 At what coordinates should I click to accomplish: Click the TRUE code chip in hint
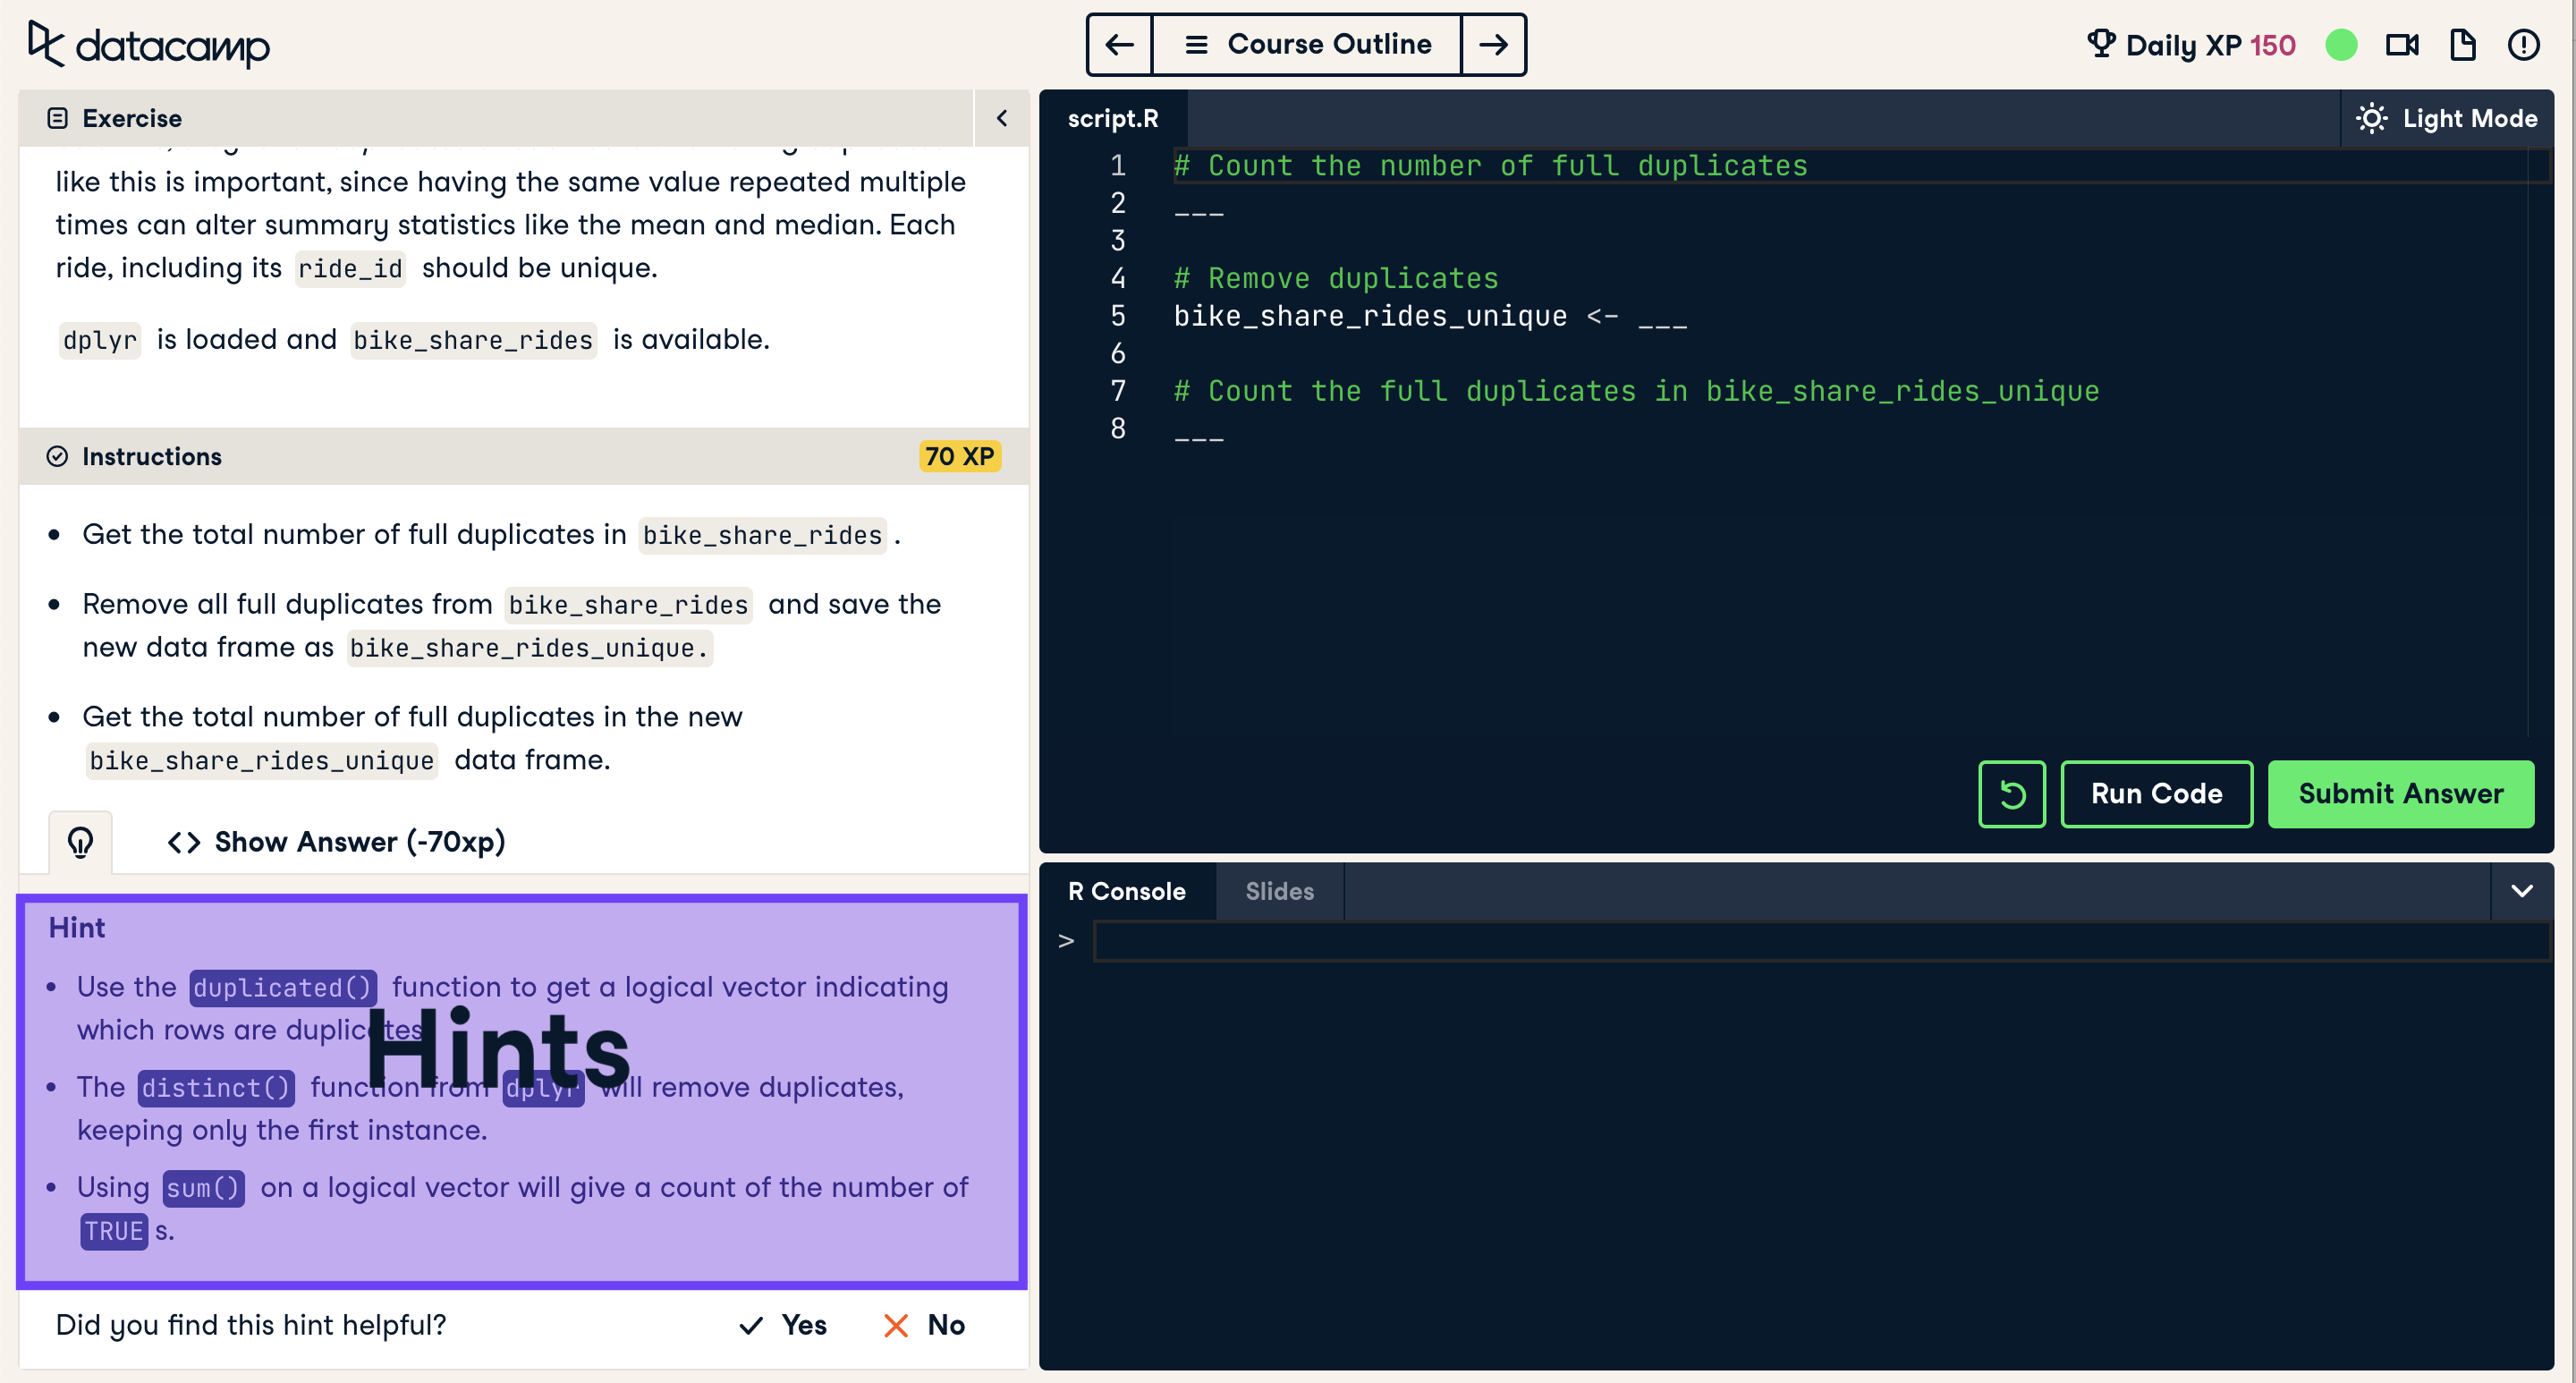[114, 1231]
